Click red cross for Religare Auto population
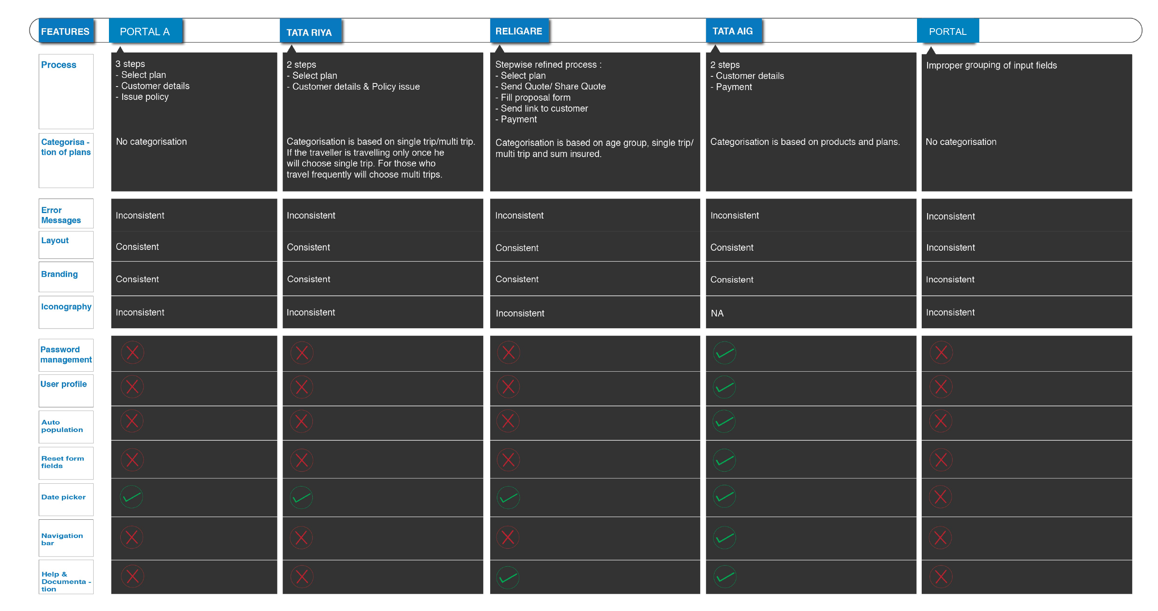Image resolution: width=1158 pixels, height=611 pixels. (x=508, y=421)
